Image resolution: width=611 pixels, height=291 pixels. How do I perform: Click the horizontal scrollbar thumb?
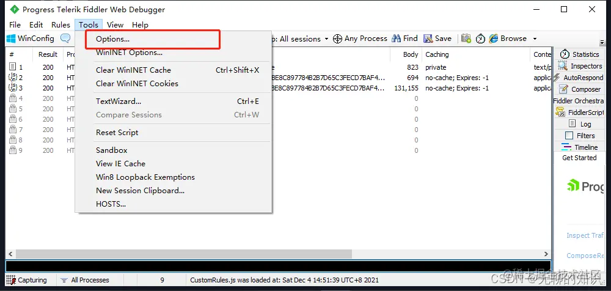pos(183,254)
